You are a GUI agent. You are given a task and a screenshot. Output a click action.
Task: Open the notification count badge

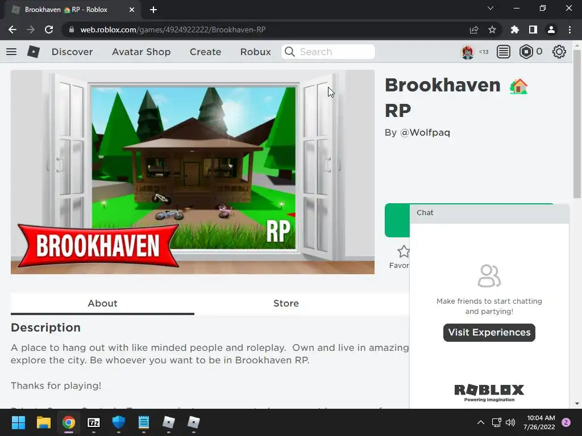coord(566,422)
